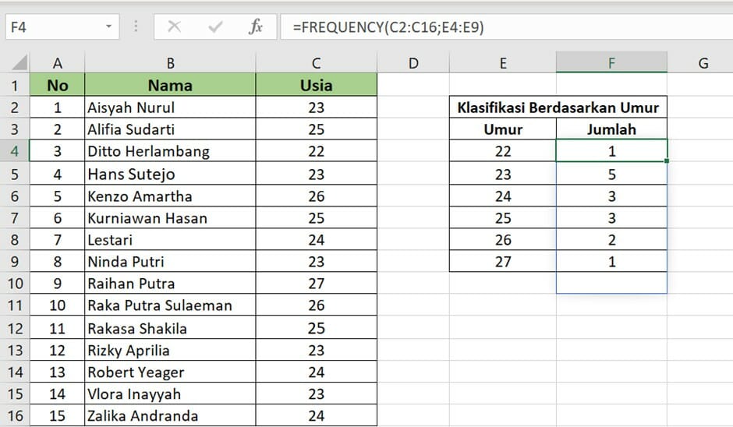Click the Enter checkmark icon in formula bar
The width and height of the screenshot is (733, 427).
tap(215, 26)
